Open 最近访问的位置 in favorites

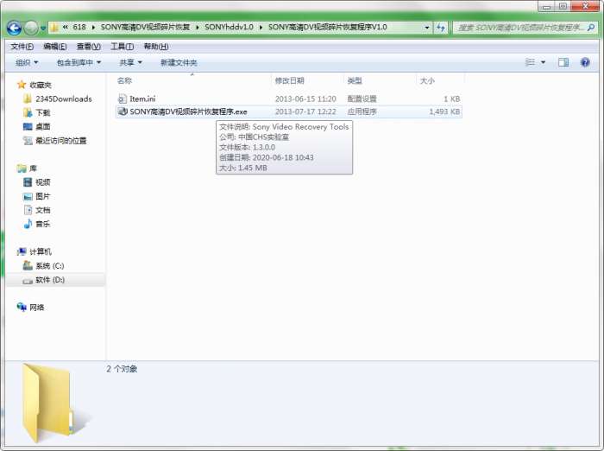(61, 141)
